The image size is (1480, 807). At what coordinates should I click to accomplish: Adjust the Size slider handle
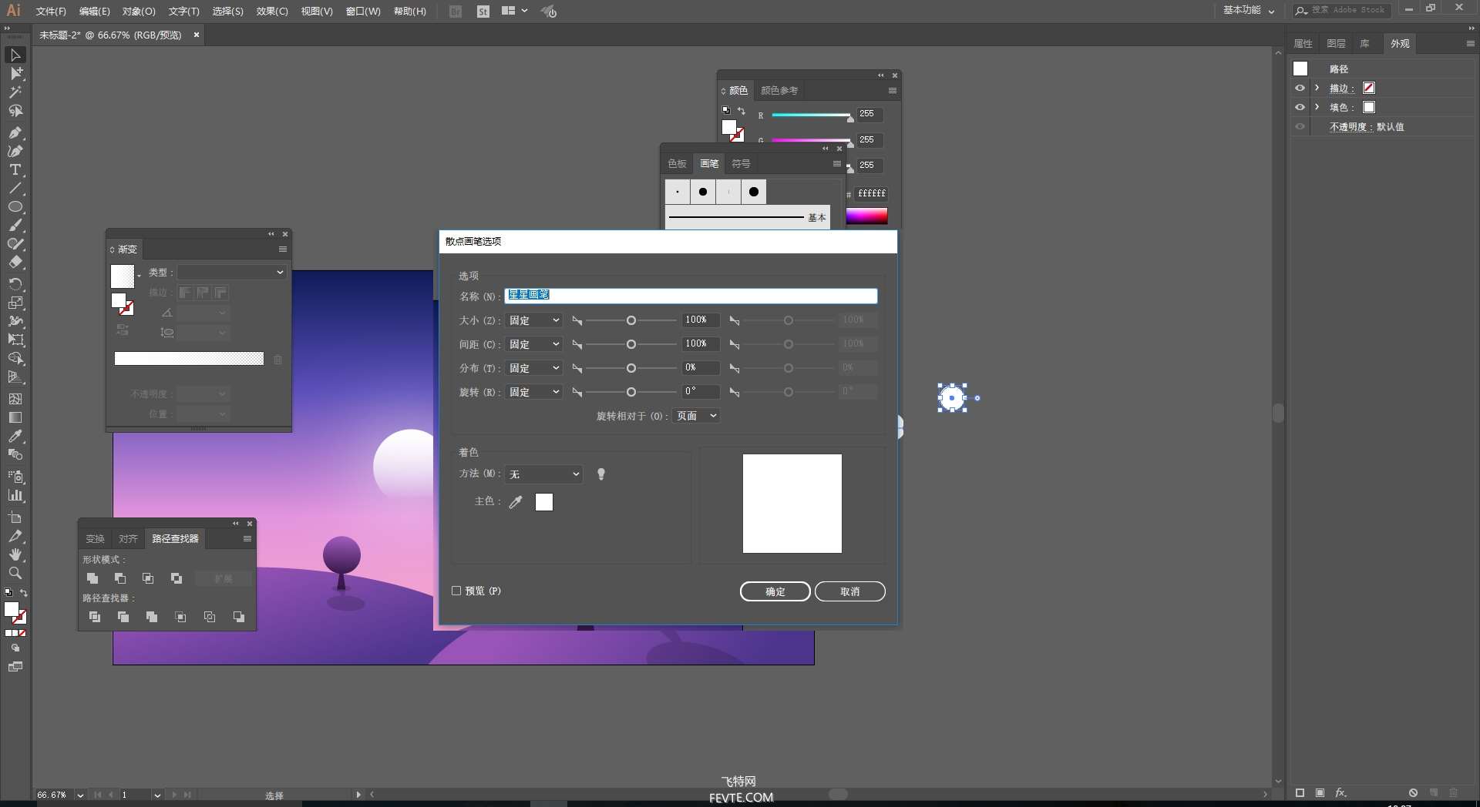tap(631, 320)
